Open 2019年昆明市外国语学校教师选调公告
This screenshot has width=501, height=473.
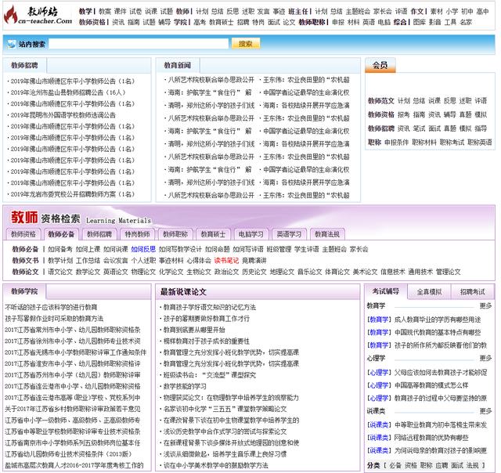63,115
